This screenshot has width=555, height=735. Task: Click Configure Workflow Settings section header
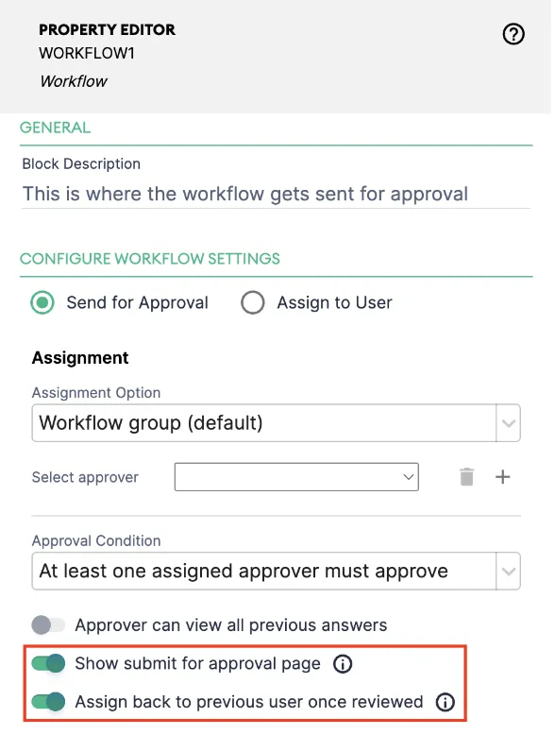pos(150,259)
